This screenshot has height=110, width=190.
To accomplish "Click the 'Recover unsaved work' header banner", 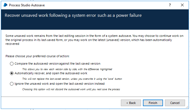I will click(73, 15).
